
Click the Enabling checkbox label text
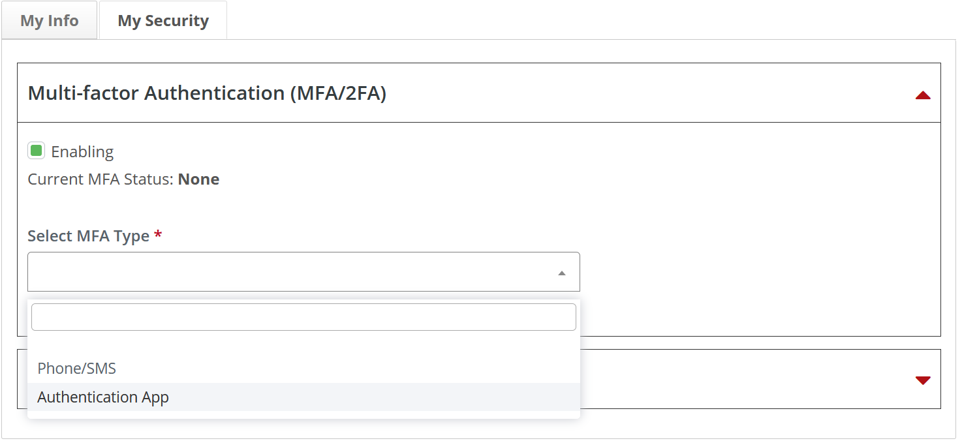[x=82, y=152]
